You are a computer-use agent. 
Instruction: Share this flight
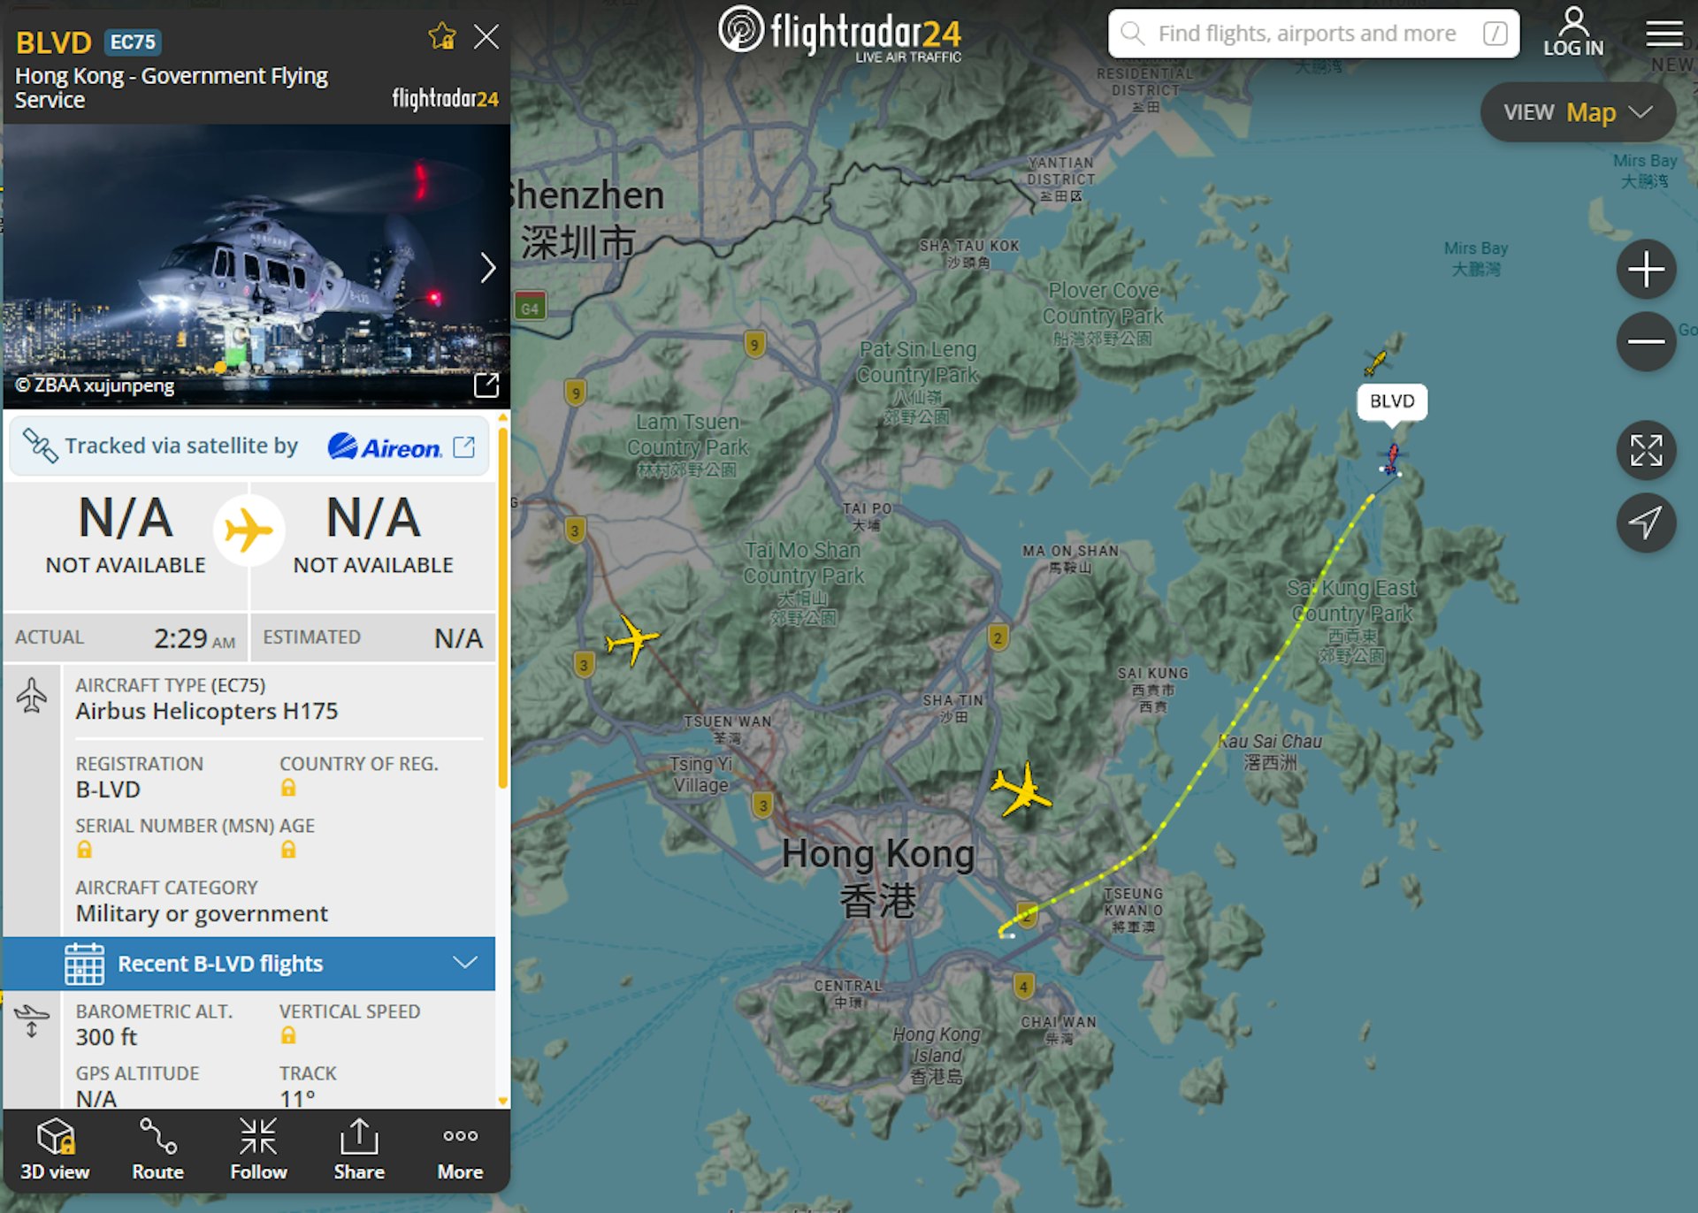359,1149
